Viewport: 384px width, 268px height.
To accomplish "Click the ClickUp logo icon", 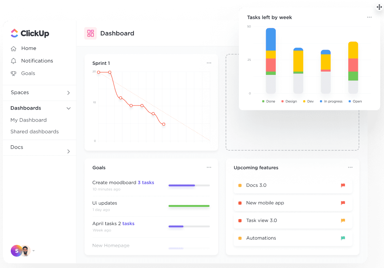I will pos(15,33).
